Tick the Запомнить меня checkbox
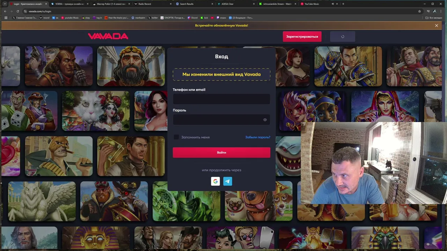 coord(176,137)
